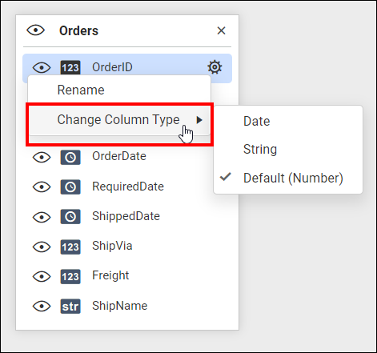Screen dimensions: 377x353
Task: Choose String column type
Action: point(288,149)
